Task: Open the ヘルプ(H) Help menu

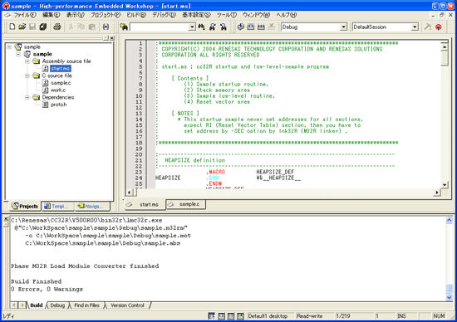Action: 287,15
